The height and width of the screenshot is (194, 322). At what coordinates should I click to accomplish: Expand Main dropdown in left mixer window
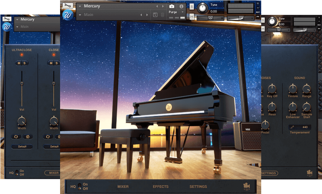pyautogui.click(x=17, y=27)
